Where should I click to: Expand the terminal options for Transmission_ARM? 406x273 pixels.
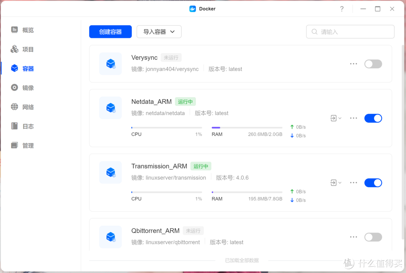pyautogui.click(x=335, y=183)
